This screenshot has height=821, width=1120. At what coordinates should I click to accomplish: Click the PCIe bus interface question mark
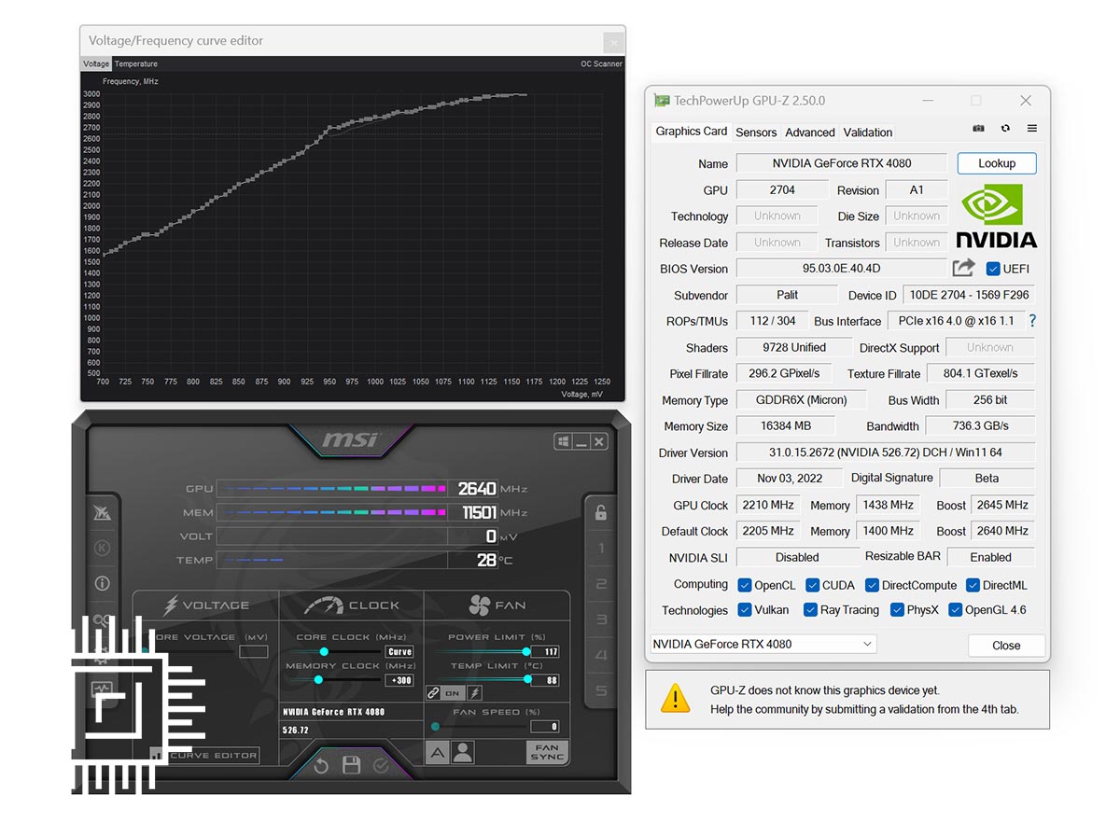(1032, 320)
